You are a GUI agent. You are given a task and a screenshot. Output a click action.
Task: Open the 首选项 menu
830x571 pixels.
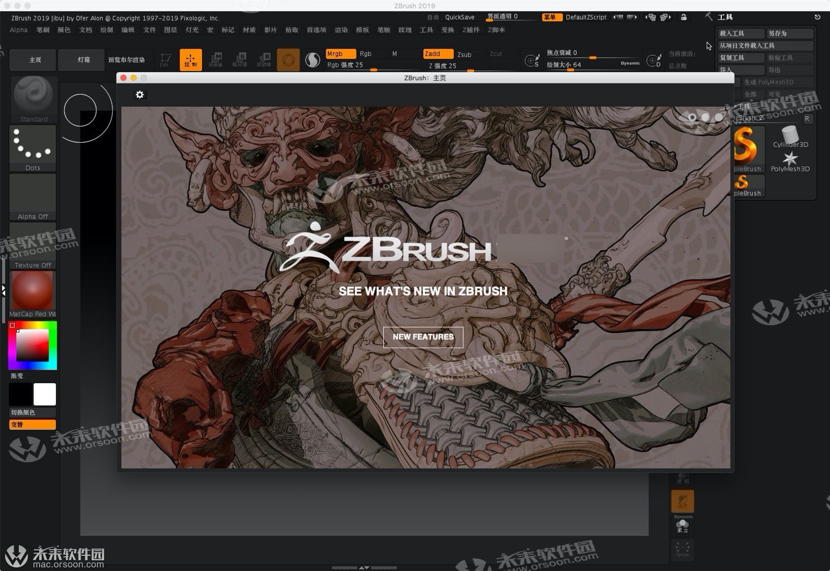(x=316, y=29)
